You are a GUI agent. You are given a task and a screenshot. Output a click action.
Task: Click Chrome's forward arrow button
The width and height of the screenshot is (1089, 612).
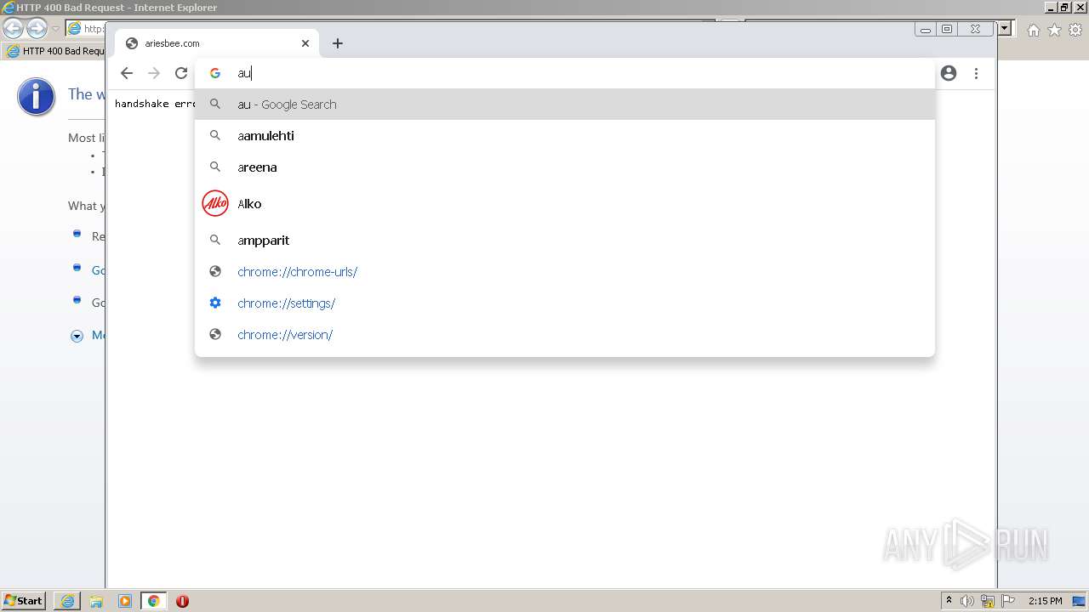point(154,73)
